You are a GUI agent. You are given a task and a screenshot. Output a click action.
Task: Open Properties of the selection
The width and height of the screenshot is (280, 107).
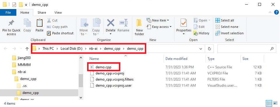[x=184, y=25]
